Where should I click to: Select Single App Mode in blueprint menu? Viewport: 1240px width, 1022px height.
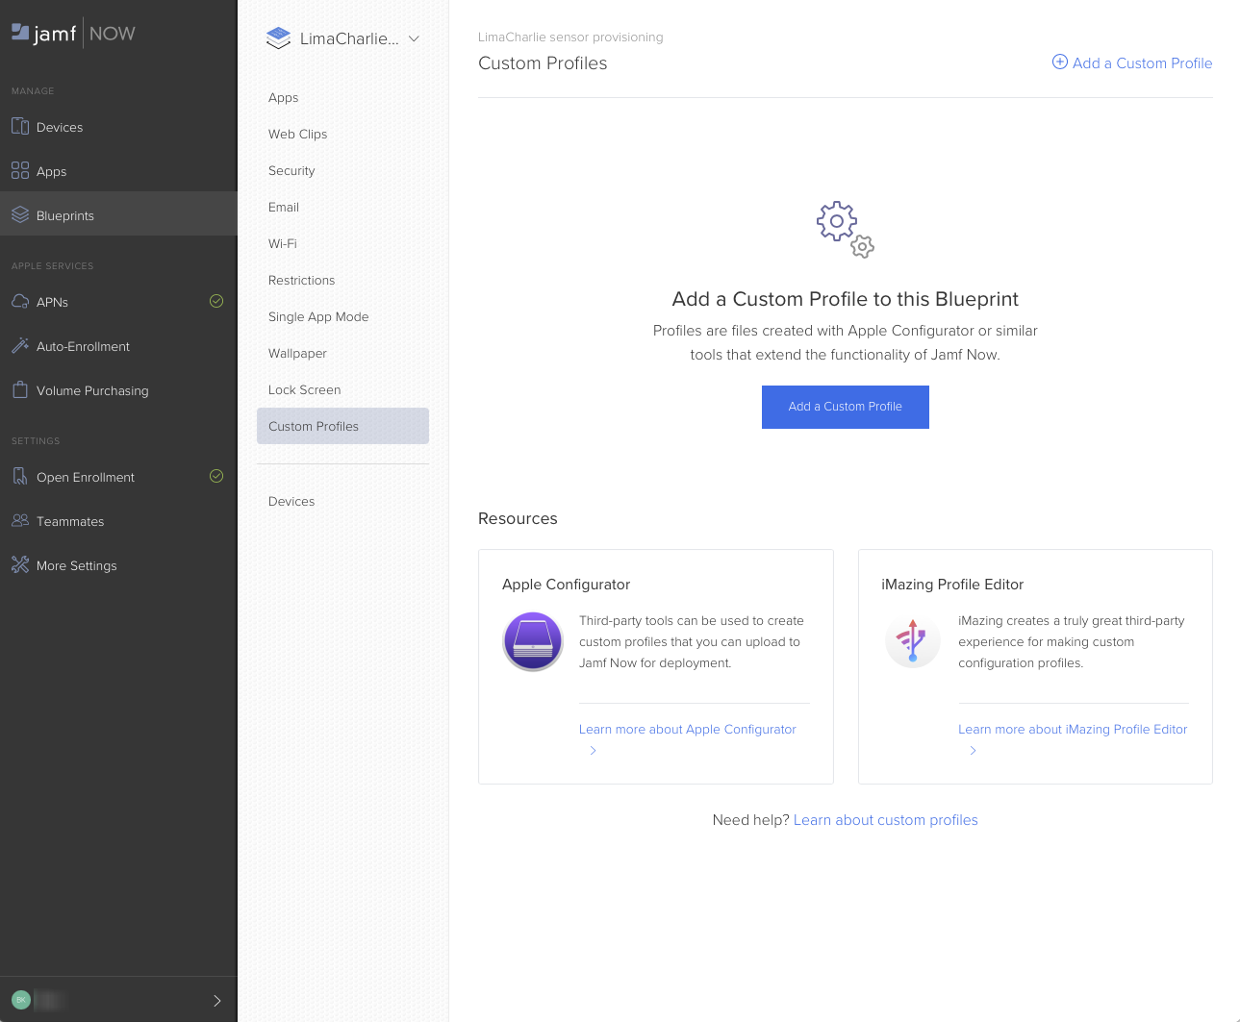318,317
